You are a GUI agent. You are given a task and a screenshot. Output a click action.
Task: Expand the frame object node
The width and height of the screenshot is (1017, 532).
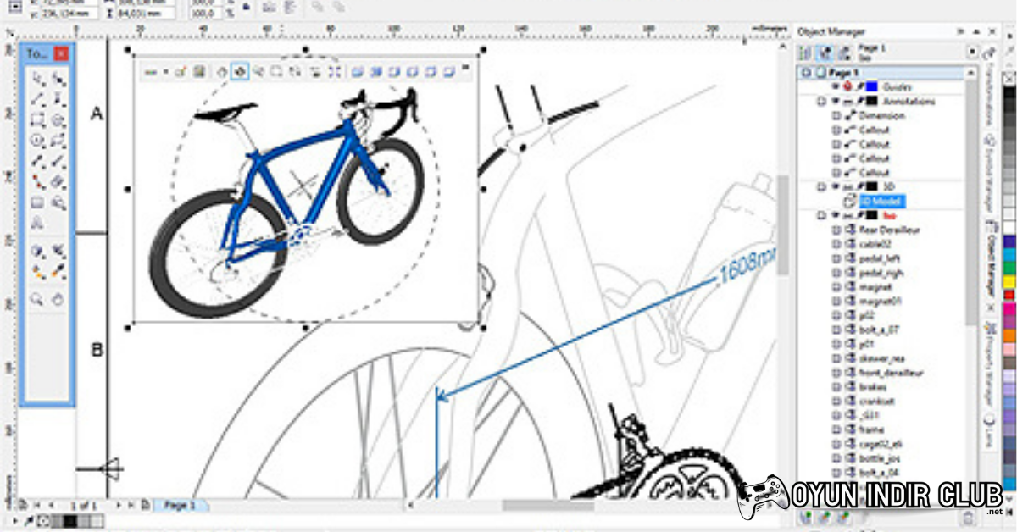point(837,430)
